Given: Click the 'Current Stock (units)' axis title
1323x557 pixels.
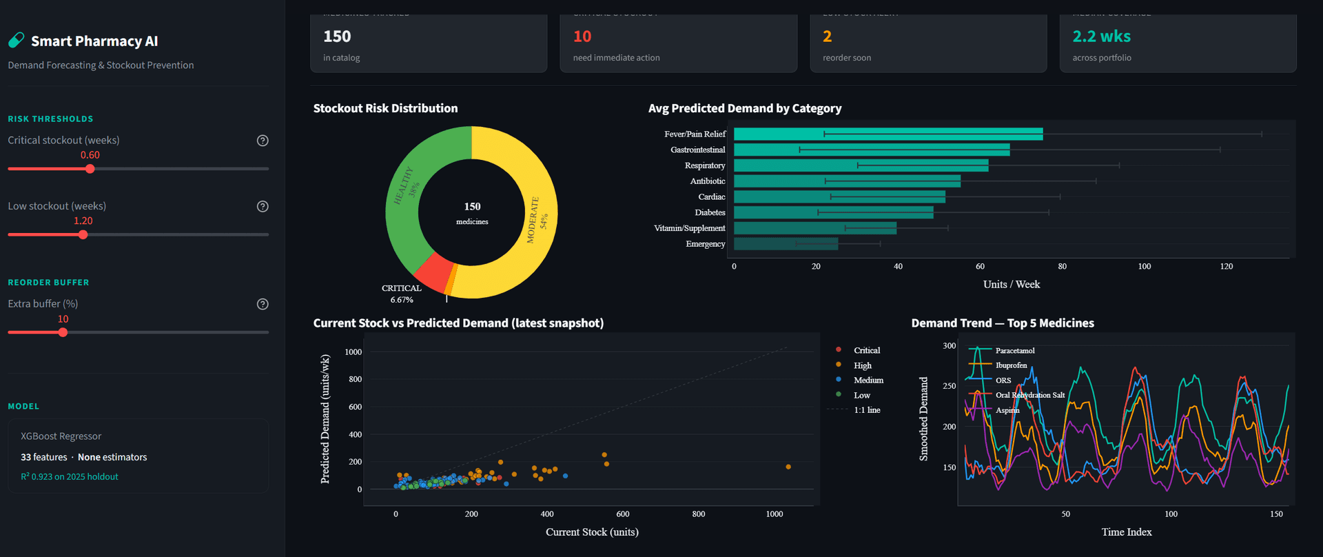Looking at the screenshot, I should pyautogui.click(x=592, y=532).
